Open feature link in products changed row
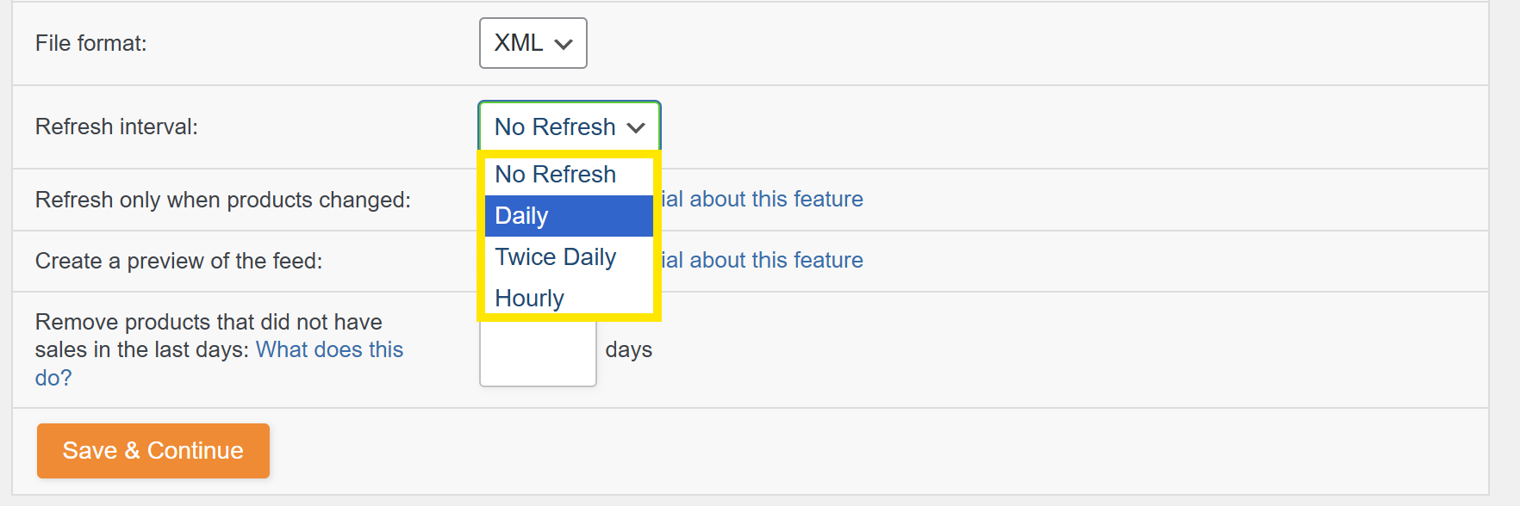 (x=763, y=200)
